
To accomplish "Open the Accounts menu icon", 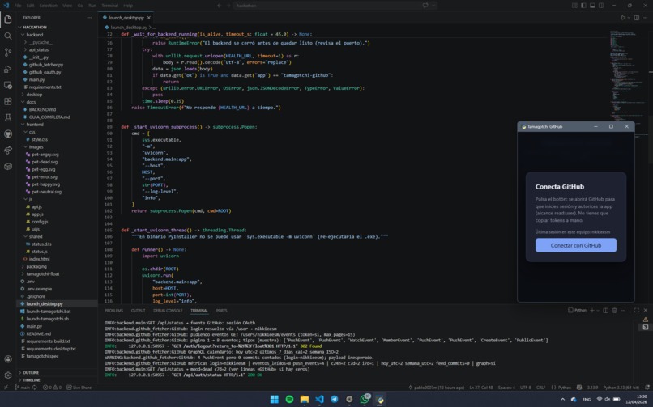I will 8,358.
